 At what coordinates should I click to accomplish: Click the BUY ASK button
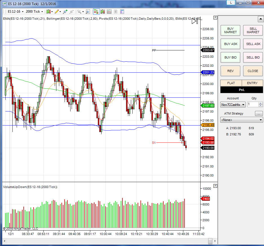(x=230, y=44)
